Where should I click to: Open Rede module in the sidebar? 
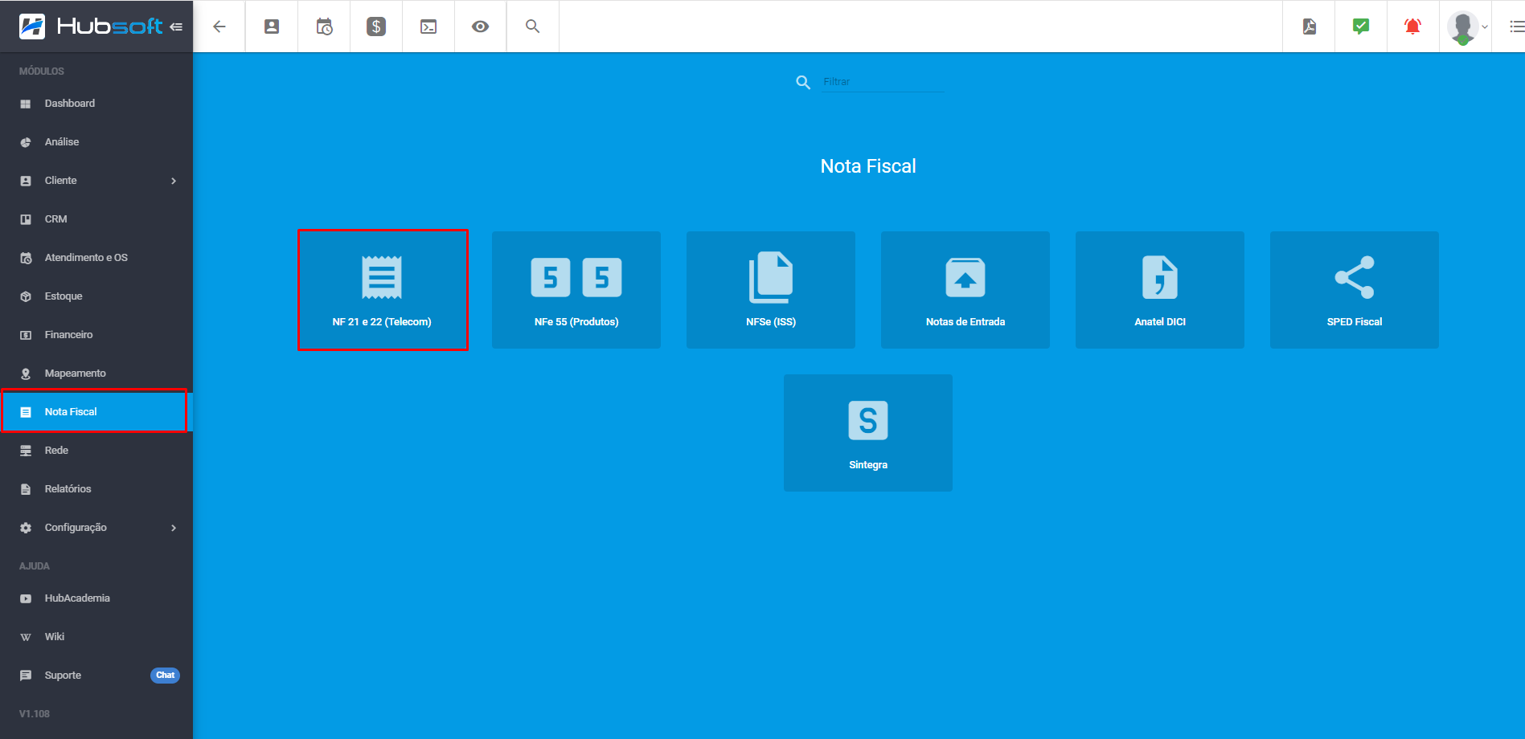pos(96,451)
